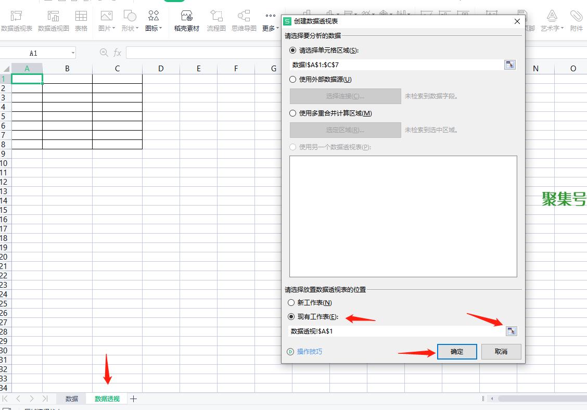587x410 pixels.
Task: Click the 思维导图 mind map icon
Action: (x=244, y=20)
